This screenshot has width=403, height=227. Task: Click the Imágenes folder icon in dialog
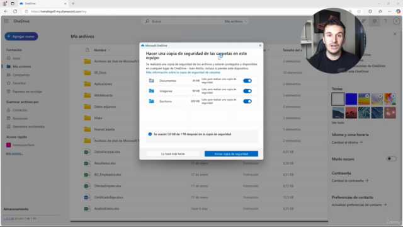151,91
